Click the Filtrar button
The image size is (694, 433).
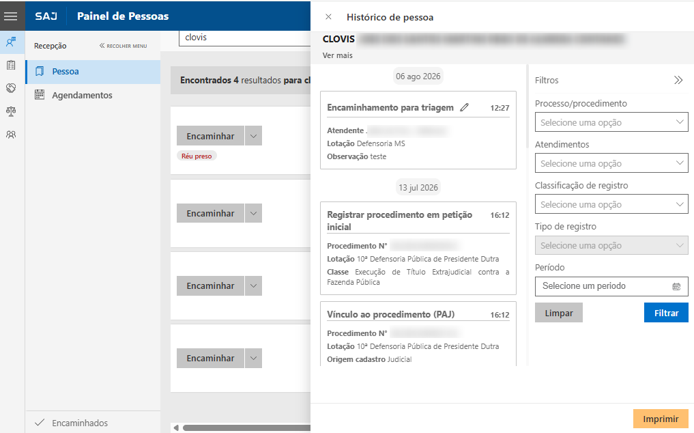pos(666,313)
